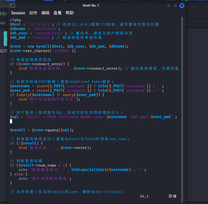Open the 动作 menu
This screenshot has width=208, height=204.
point(33,13)
